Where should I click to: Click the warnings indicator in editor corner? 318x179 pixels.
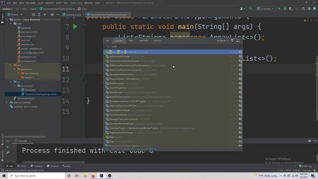coord(306,20)
